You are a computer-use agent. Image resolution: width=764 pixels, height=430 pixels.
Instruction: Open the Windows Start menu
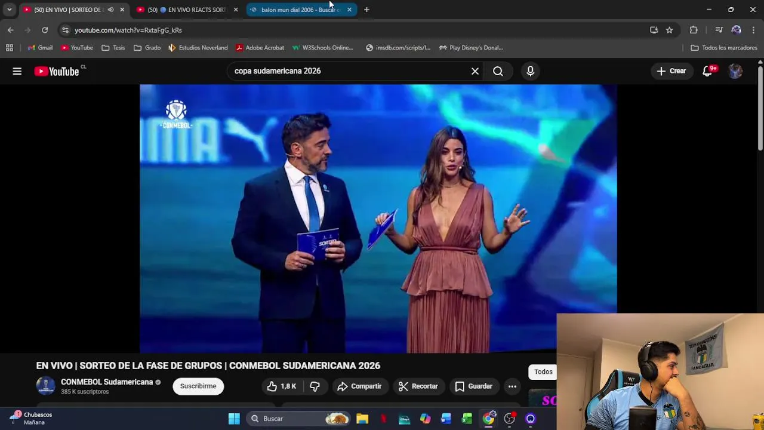point(234,419)
